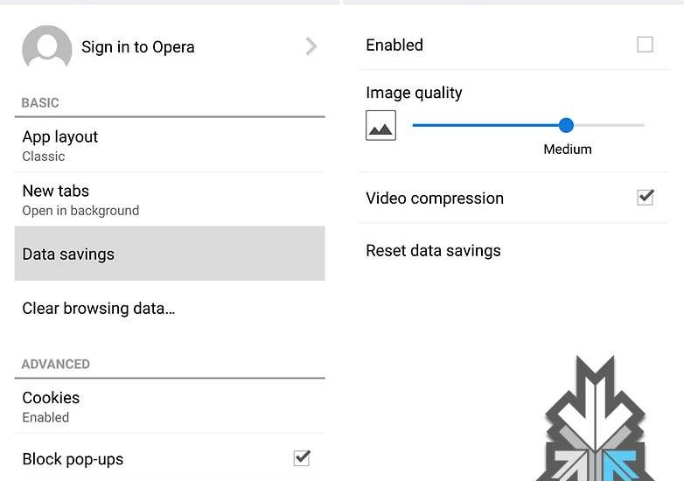Image resolution: width=684 pixels, height=481 pixels.
Task: Click the Medium quality label
Action: 568,150
